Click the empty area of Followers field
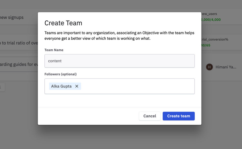 click(137, 86)
